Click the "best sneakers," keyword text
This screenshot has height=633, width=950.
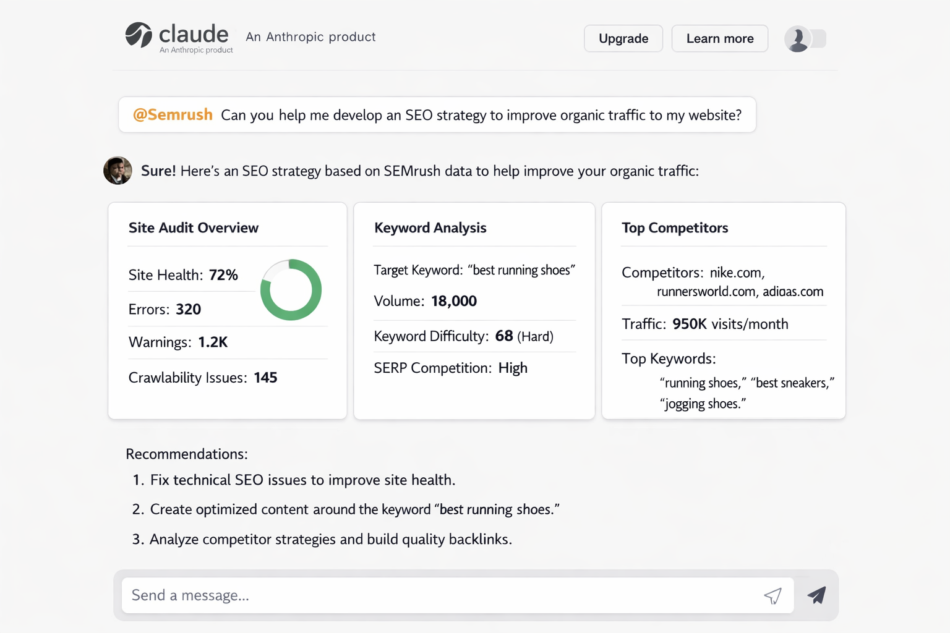point(792,383)
